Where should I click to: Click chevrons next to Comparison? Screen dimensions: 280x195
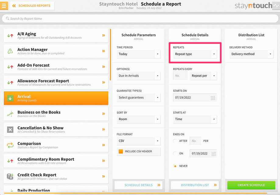(x=103, y=145)
